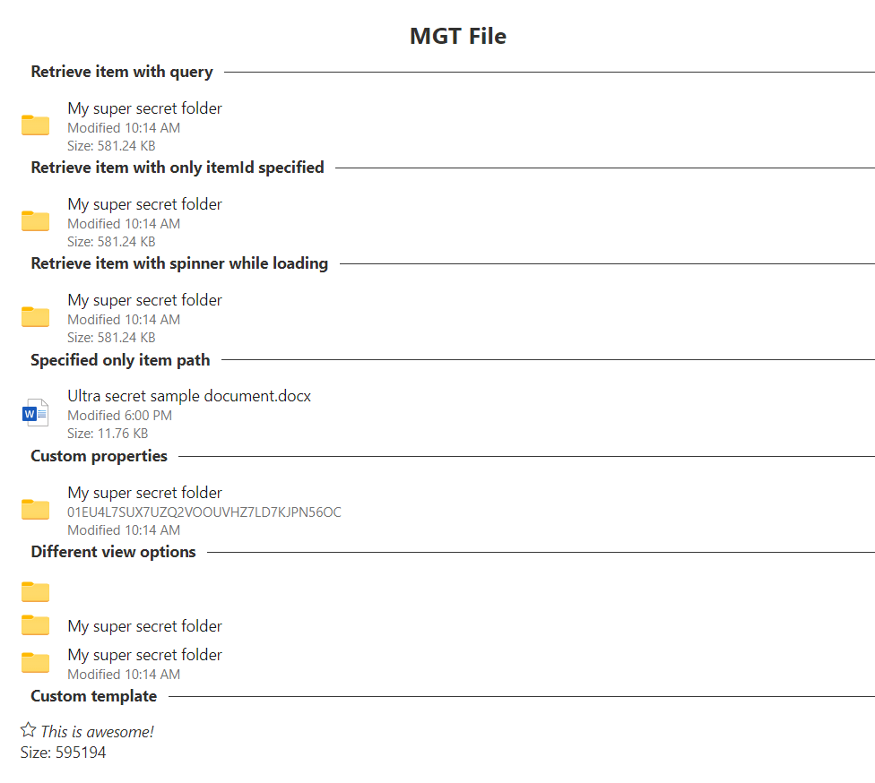Click folder icon under itemId specified section
Image resolution: width=875 pixels, height=783 pixels.
36,221
